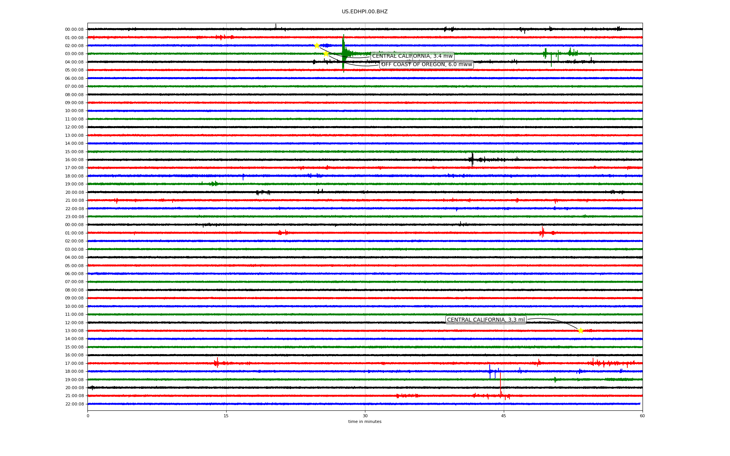The height and width of the screenshot is (456, 730).
Task: Click the first 00:00:08 time label
Action: pyautogui.click(x=74, y=30)
